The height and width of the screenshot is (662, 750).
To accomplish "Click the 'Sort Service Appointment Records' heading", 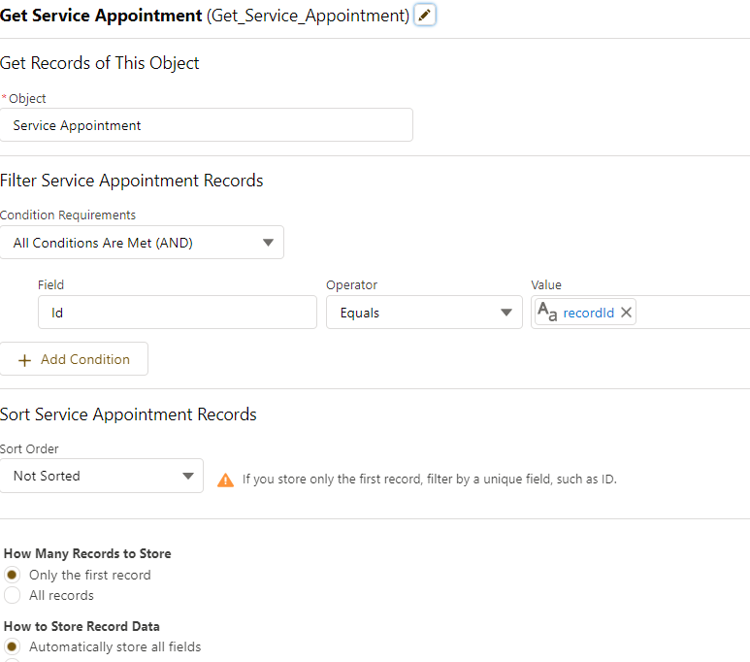I will pyautogui.click(x=128, y=414).
